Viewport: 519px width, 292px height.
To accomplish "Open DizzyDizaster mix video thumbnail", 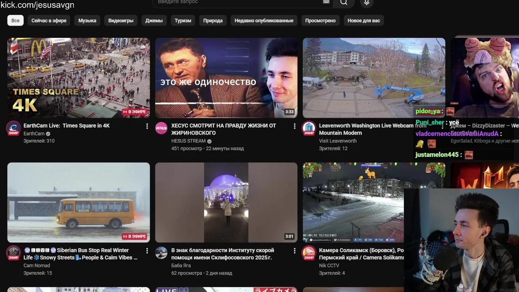I will (x=485, y=78).
